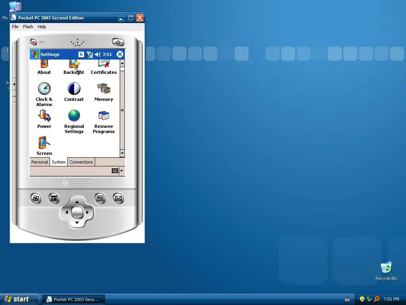Viewport: 406px width, 305px height.
Task: Tap the signal antenna icon
Action: 90,54
